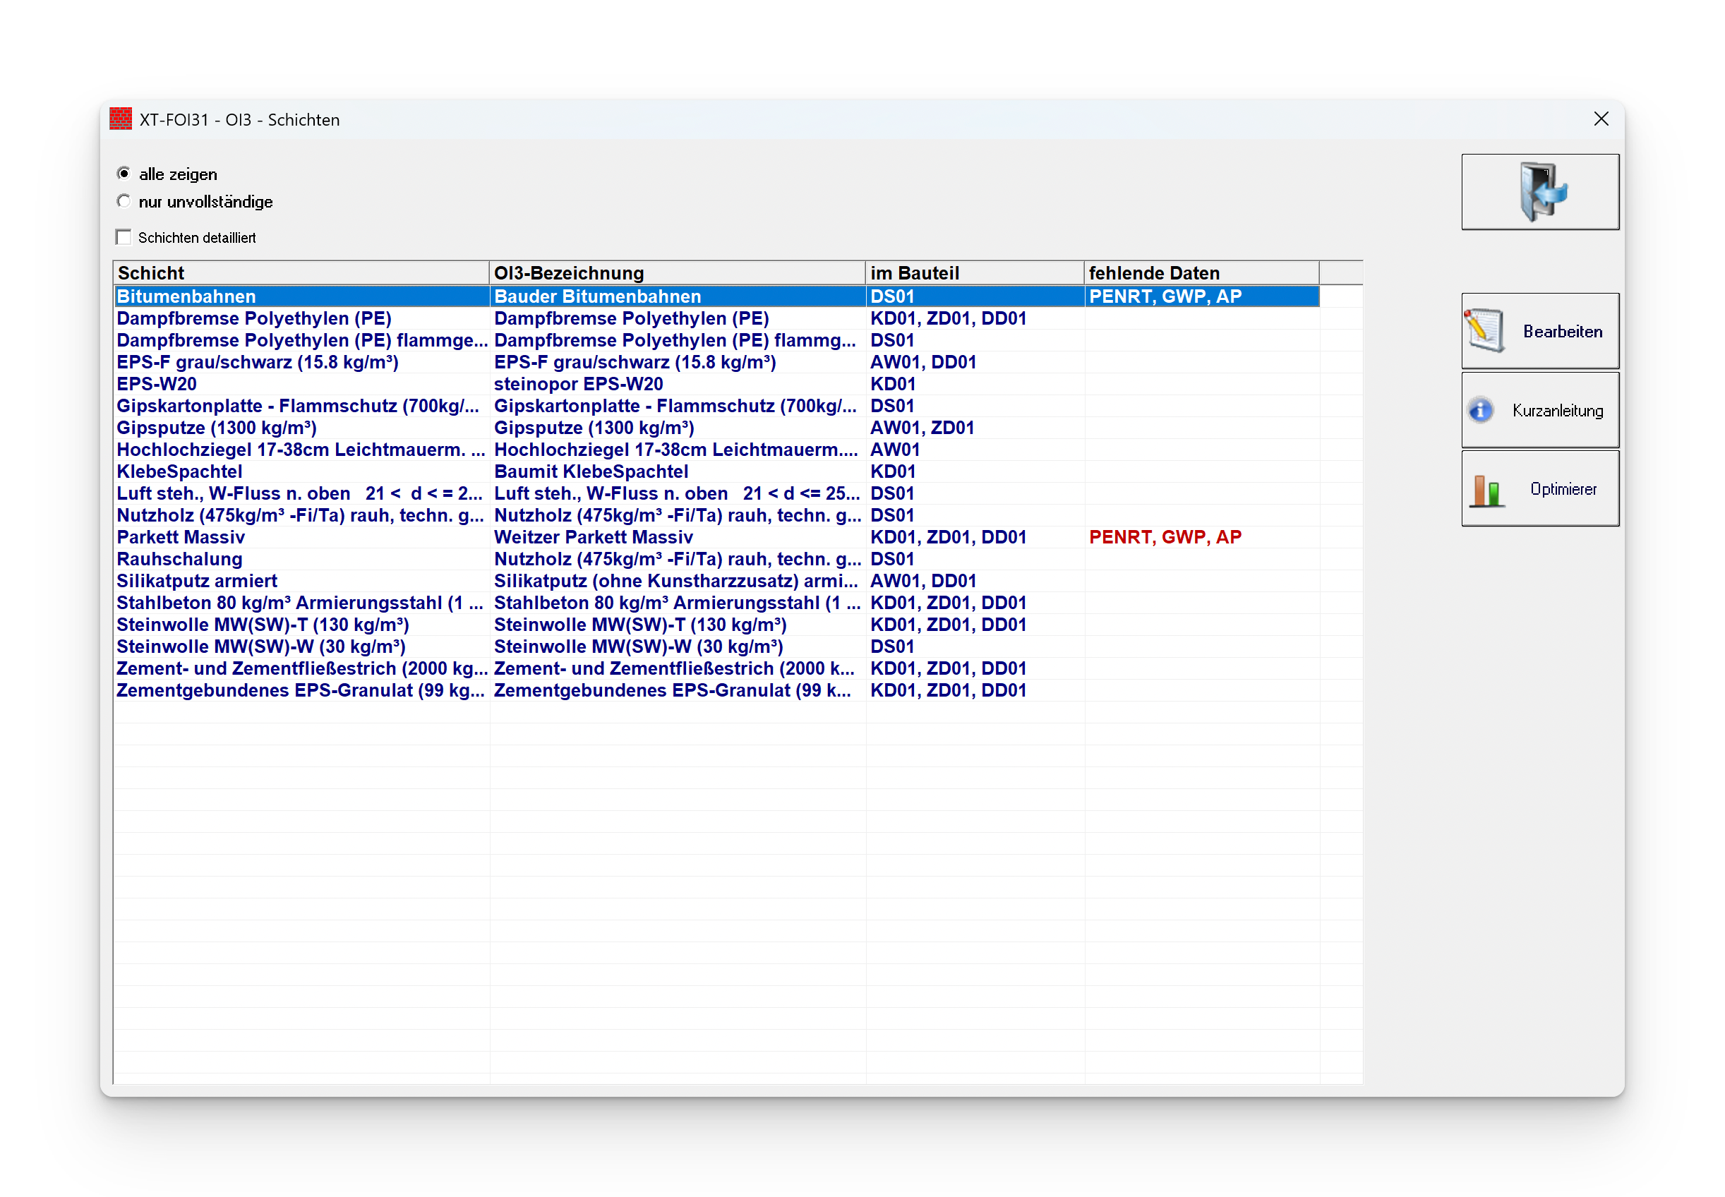Select the Rauhschalung layer entry

coord(179,559)
